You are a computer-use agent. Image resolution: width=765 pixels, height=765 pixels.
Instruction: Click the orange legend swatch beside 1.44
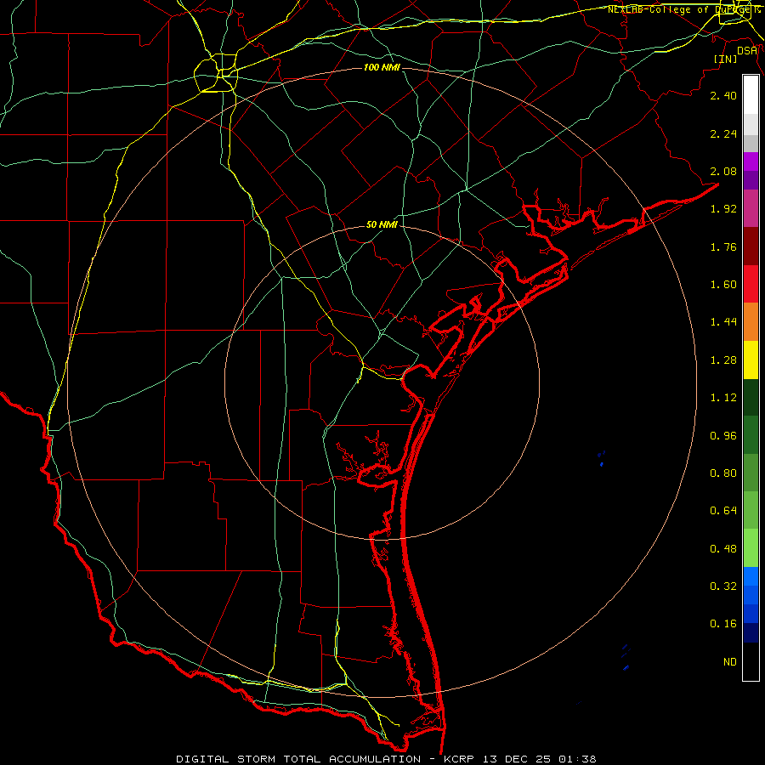[751, 321]
